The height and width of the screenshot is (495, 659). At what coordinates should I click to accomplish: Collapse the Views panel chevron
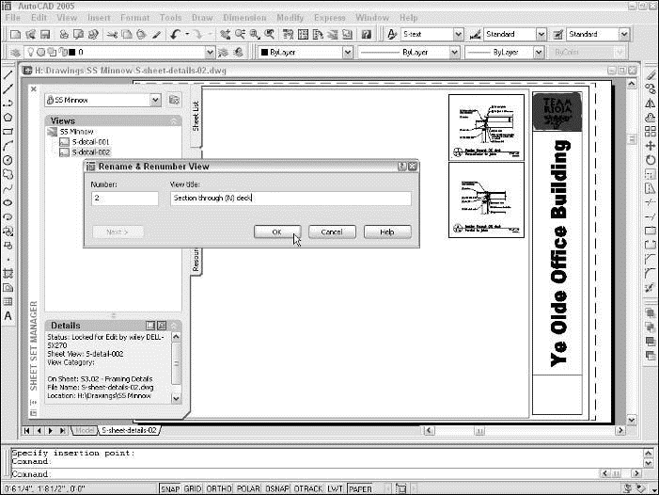coord(174,121)
